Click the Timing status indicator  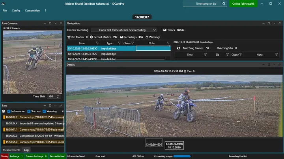[x=4, y=156]
